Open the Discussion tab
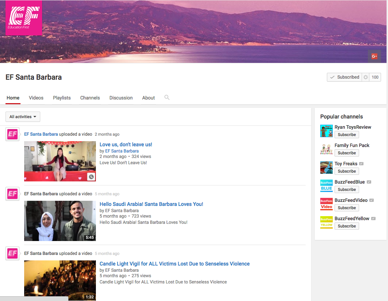Screen dimensions: 388x301 [x=121, y=98]
